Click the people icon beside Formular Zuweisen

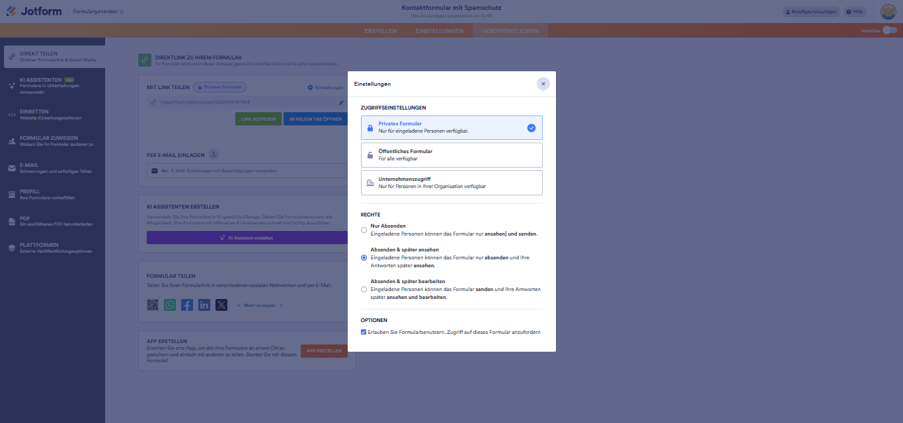pos(11,141)
